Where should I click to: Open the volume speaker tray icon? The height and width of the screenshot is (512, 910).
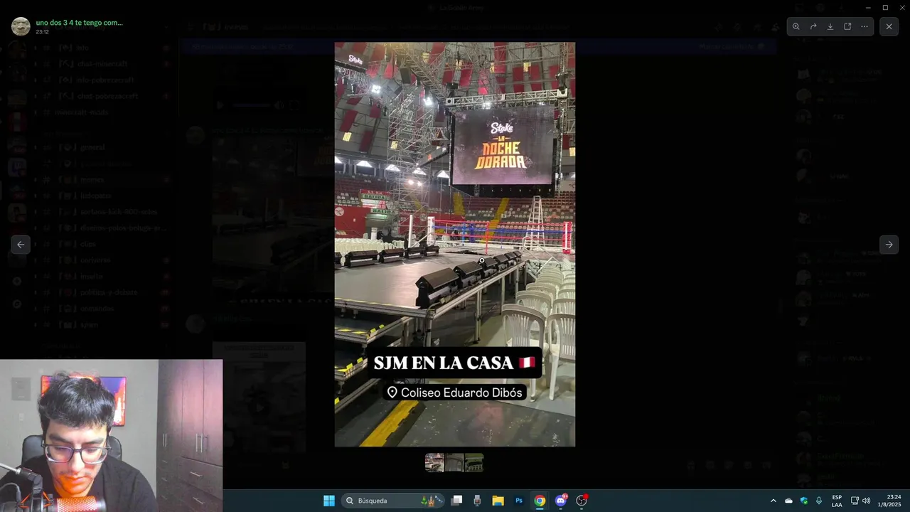pyautogui.click(x=866, y=501)
